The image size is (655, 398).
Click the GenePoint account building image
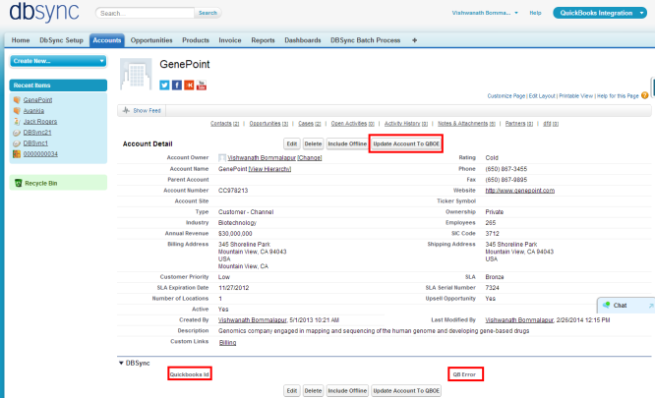(x=137, y=74)
